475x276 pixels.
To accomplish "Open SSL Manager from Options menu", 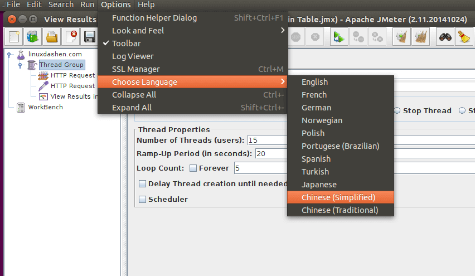I will click(136, 69).
